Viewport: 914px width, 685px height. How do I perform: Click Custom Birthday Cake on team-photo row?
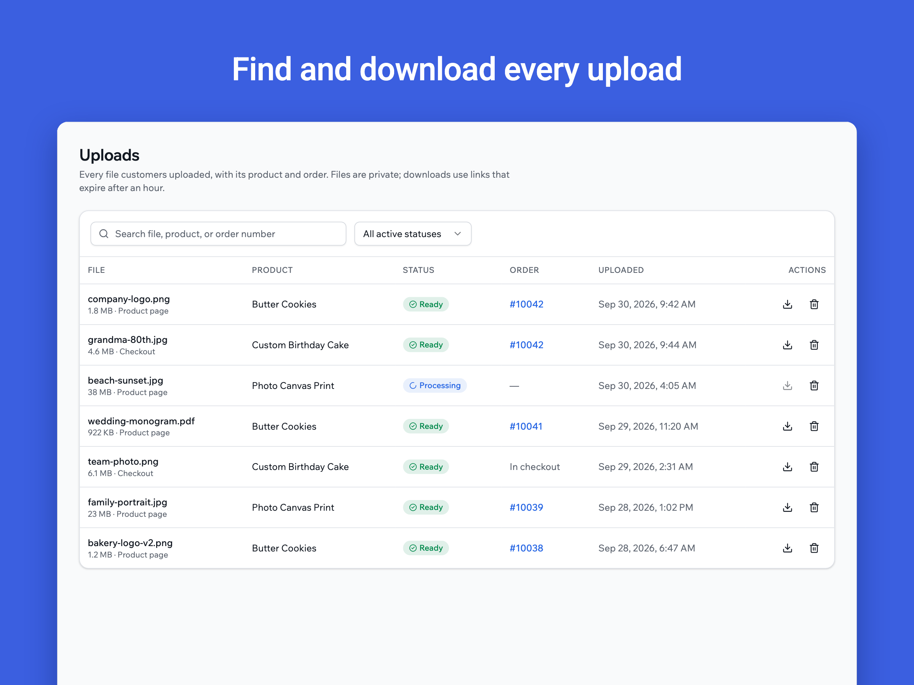(x=300, y=467)
